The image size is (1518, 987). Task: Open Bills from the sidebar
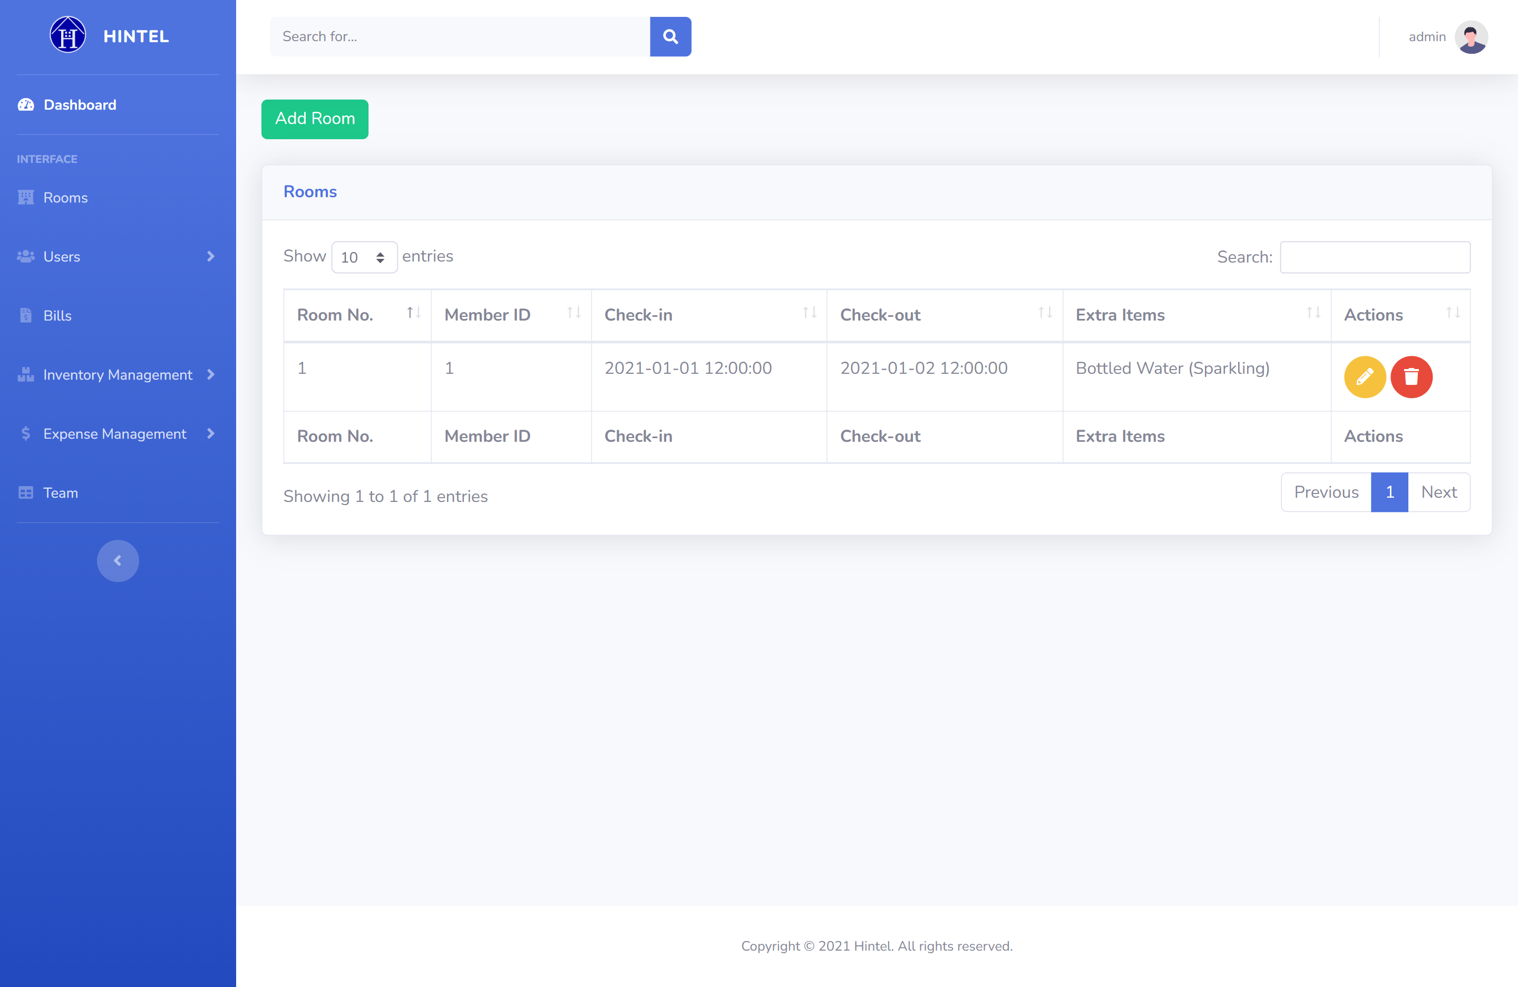point(57,316)
